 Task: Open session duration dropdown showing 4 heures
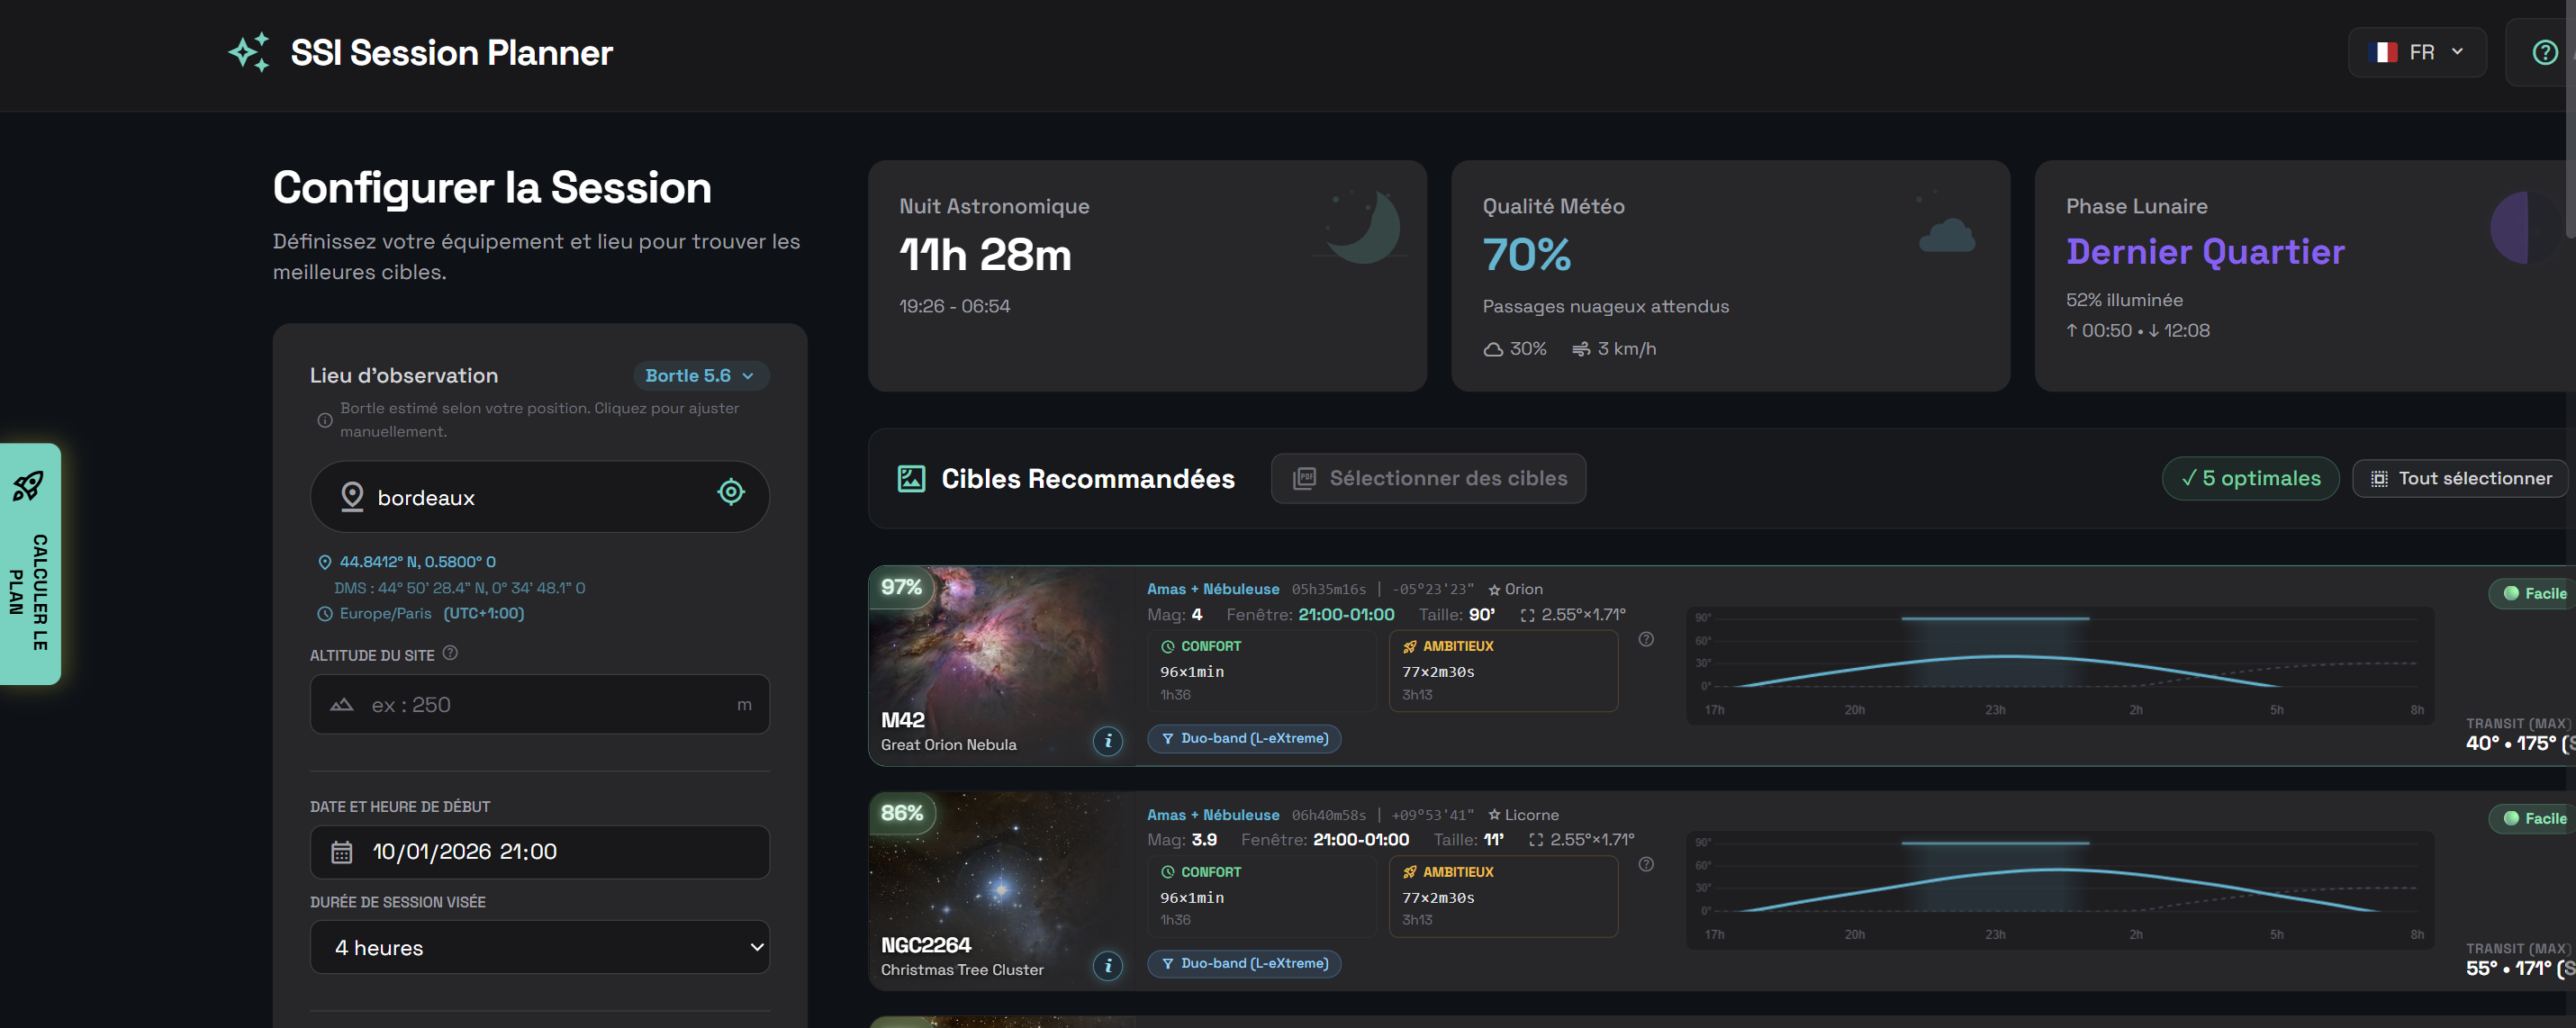539,947
